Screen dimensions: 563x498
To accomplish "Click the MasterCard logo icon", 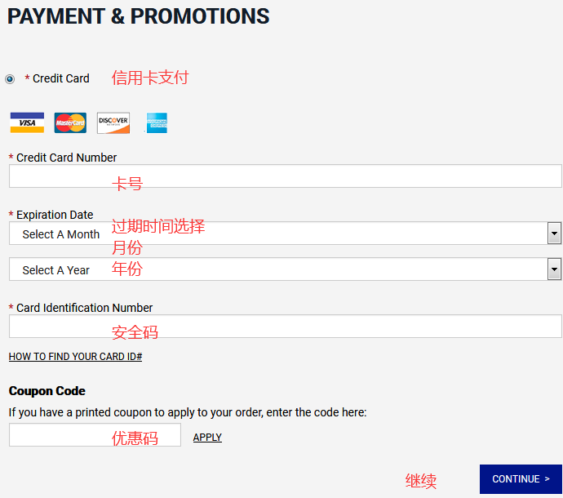I will (70, 123).
